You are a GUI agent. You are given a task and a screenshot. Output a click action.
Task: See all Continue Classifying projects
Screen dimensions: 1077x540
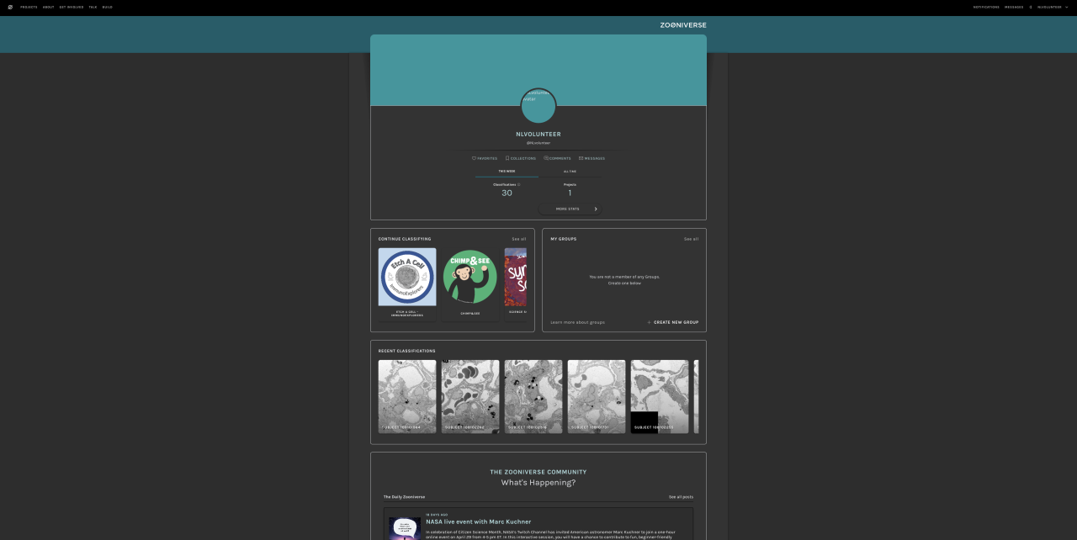[x=519, y=239]
